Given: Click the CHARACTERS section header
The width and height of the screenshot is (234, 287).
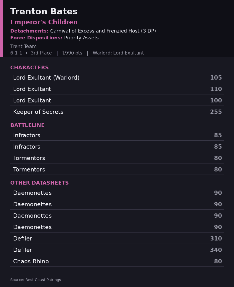Looking at the screenshot, I should [29, 68].
